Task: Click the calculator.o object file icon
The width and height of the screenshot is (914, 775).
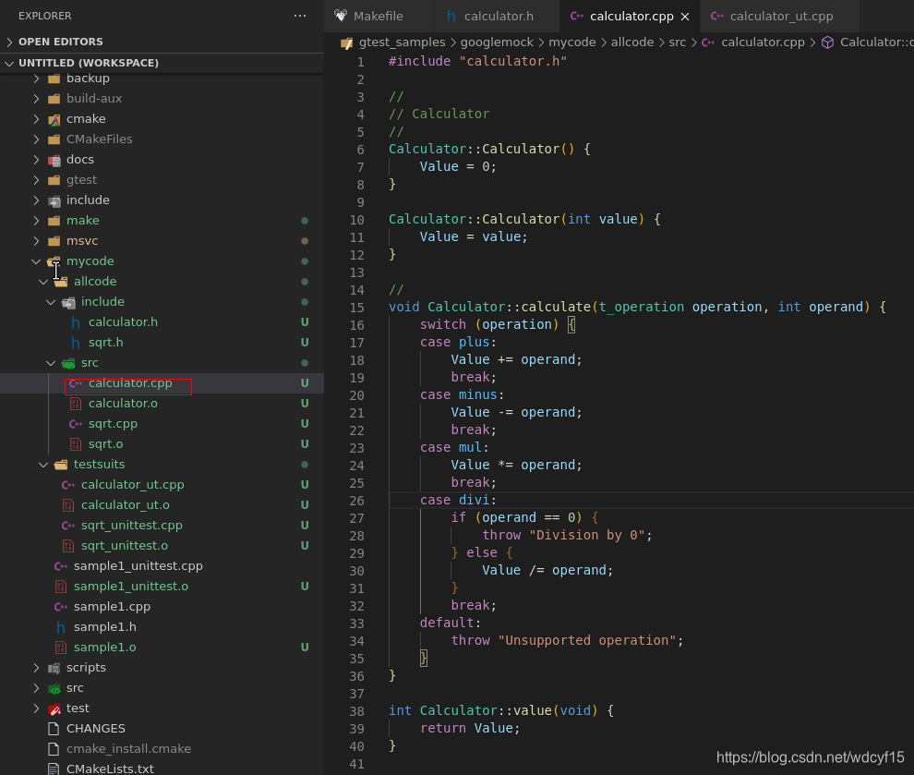Action: tap(76, 404)
